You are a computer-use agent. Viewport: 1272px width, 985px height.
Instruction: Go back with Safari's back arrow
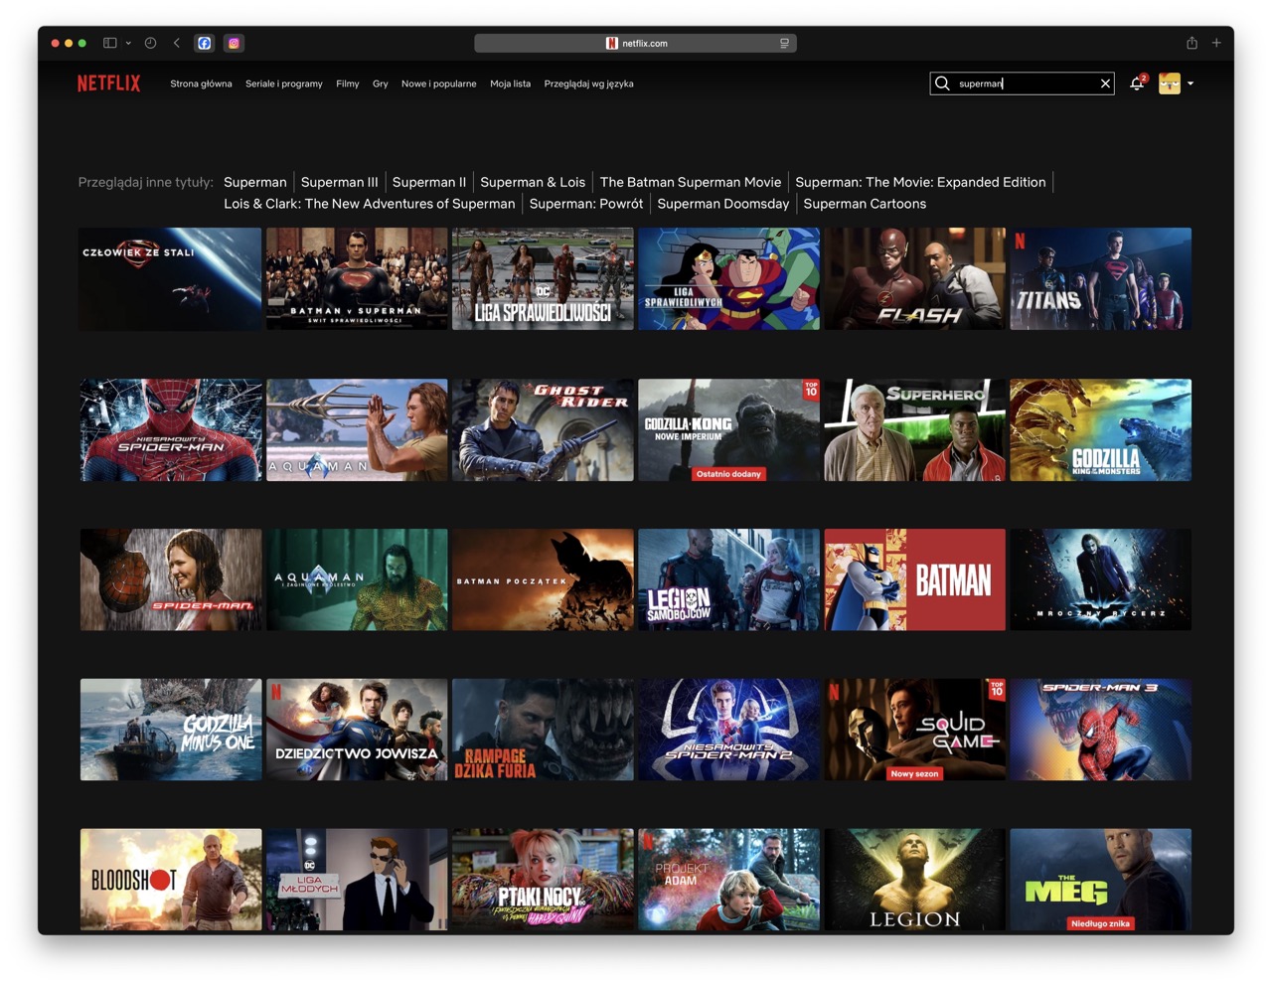176,43
